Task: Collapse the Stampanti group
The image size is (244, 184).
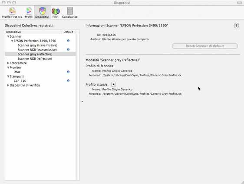Action: tap(8, 76)
